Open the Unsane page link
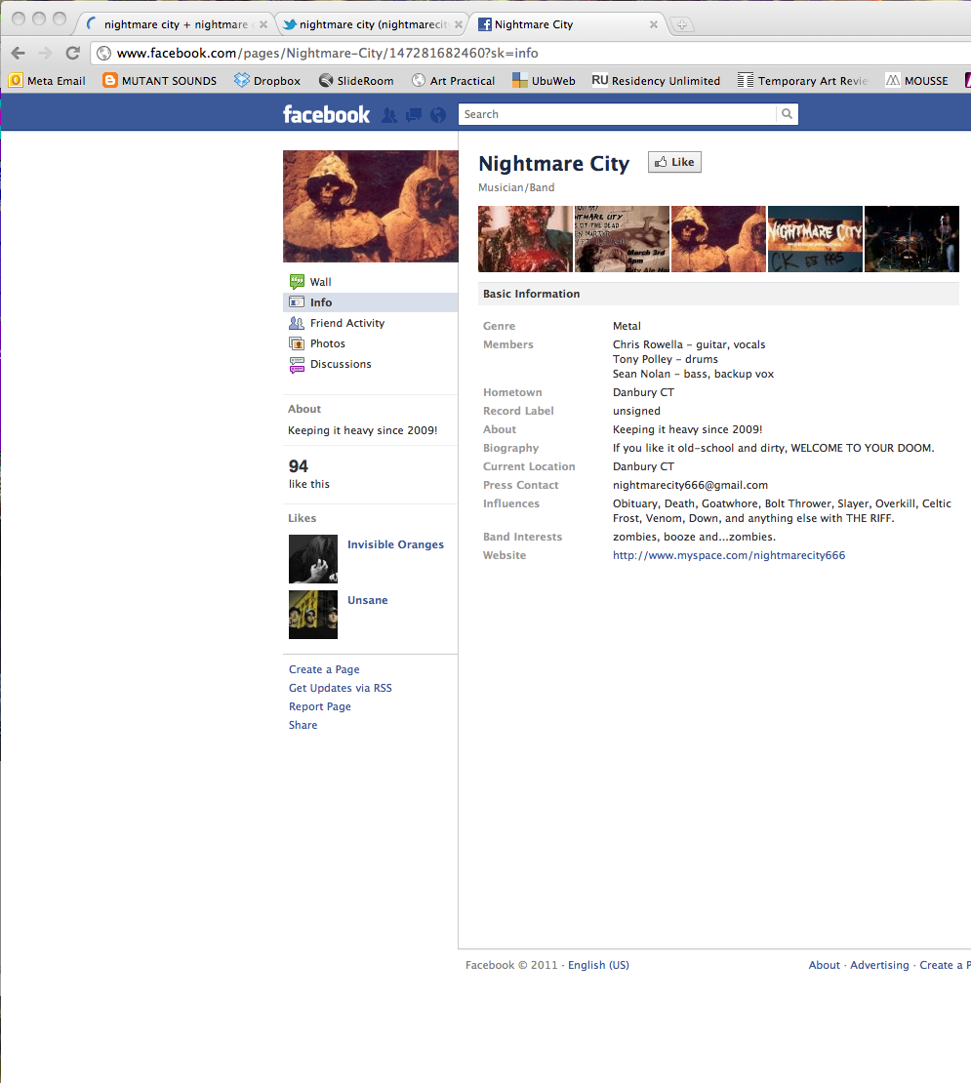The image size is (971, 1083). (x=367, y=600)
